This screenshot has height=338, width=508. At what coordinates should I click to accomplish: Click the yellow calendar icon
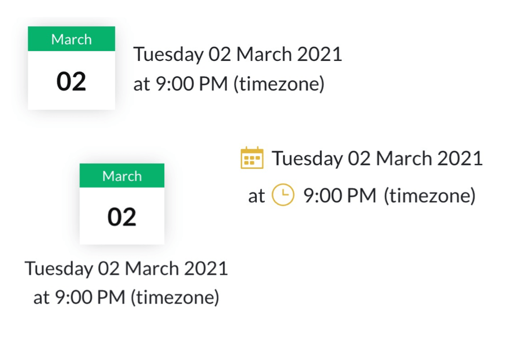click(x=252, y=158)
